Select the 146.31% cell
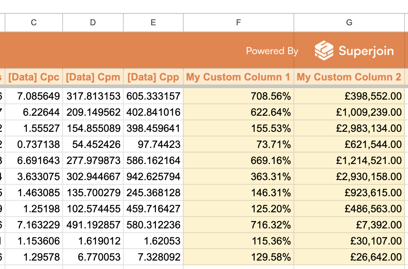 click(x=239, y=193)
